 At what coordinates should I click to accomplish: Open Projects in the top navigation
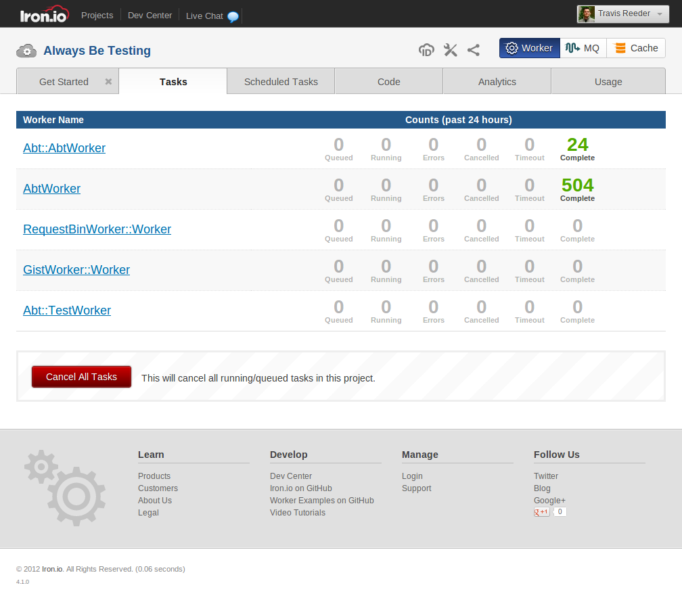97,15
